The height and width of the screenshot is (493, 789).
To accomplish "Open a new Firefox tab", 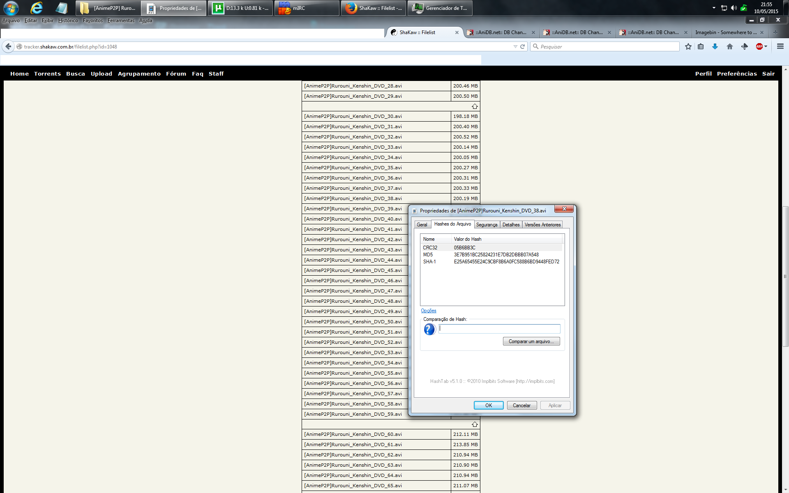I will (775, 32).
